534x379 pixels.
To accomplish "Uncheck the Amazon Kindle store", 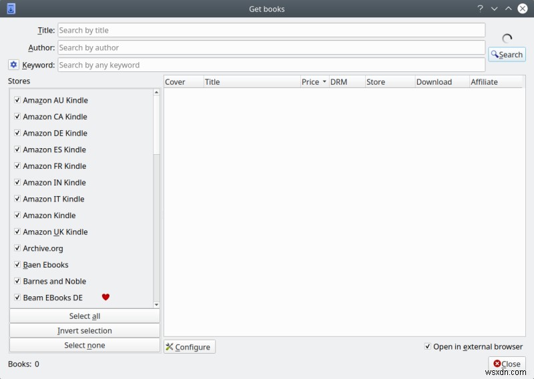I will (17, 215).
